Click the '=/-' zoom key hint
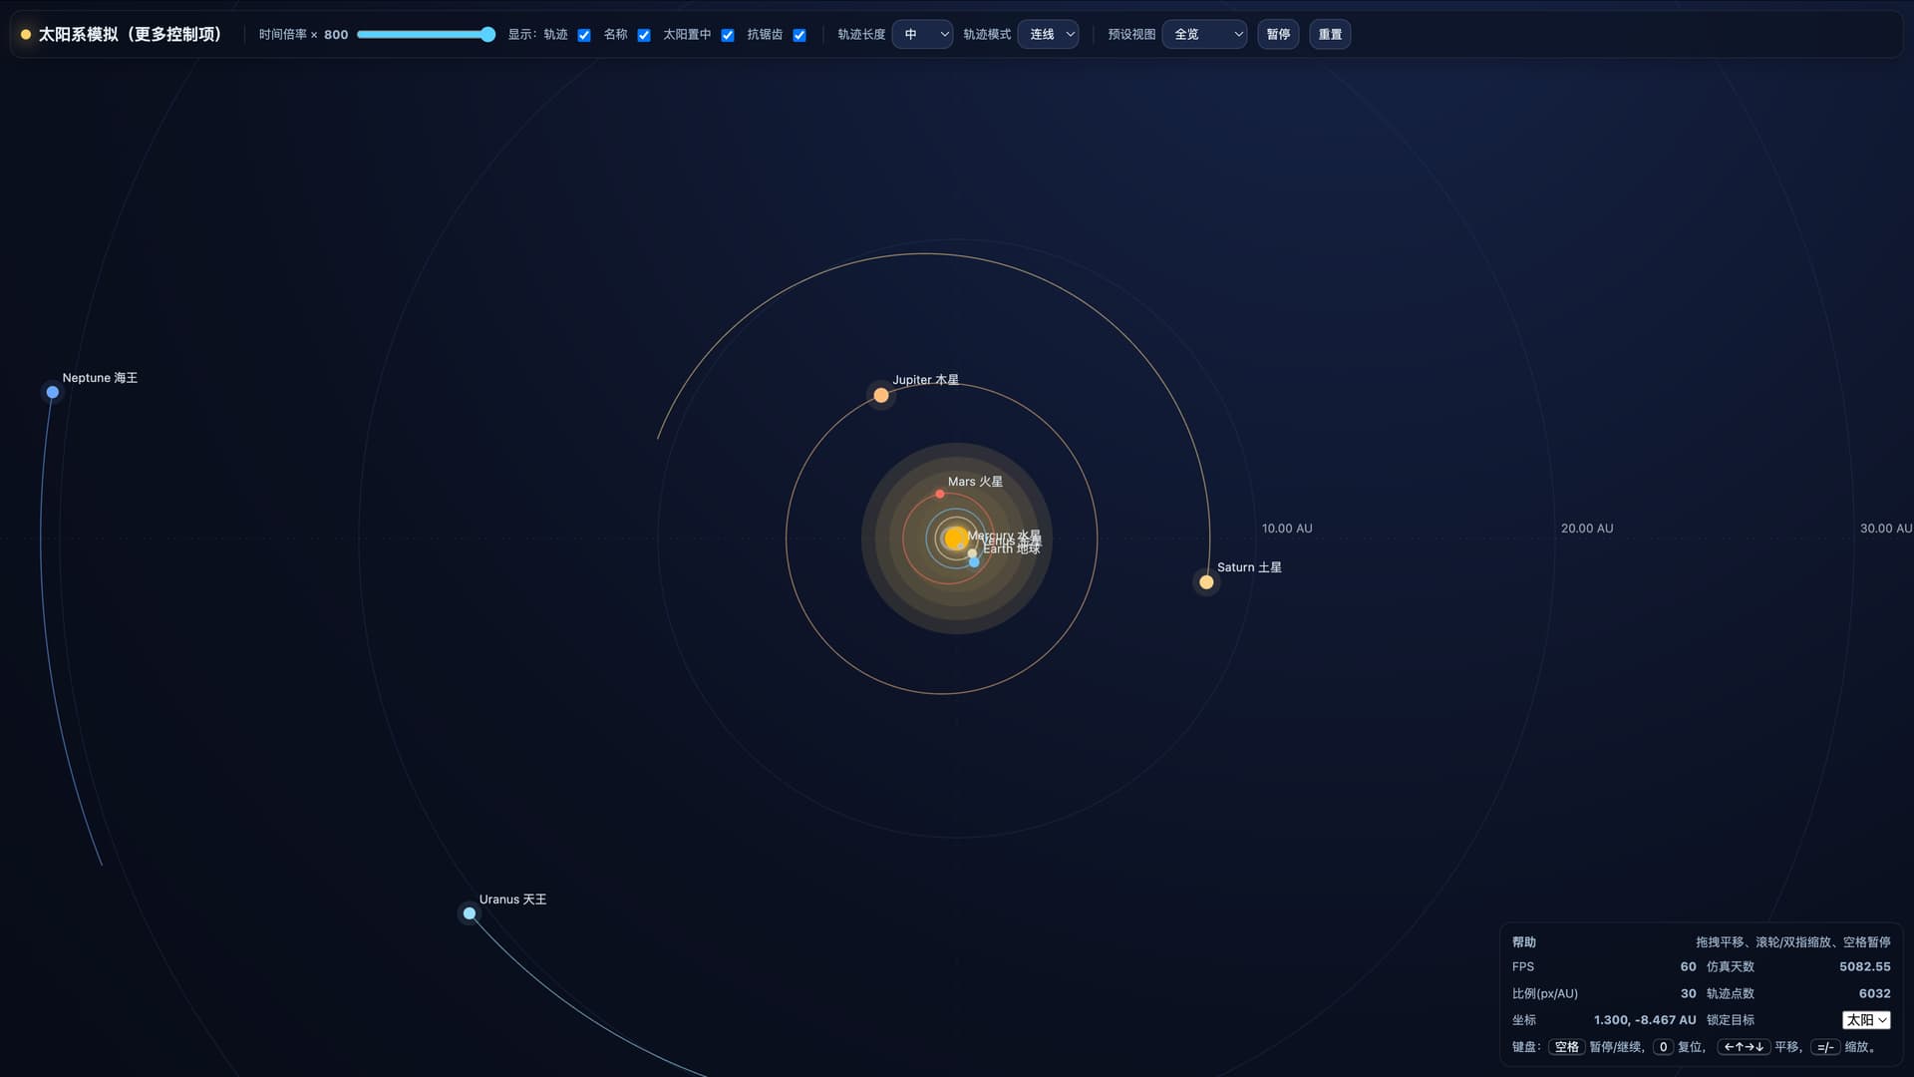The height and width of the screenshot is (1077, 1914). click(x=1825, y=1047)
